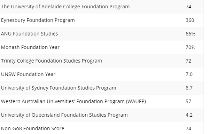
Task: Click the 72 score for Trinity College
Action: pos(188,61)
